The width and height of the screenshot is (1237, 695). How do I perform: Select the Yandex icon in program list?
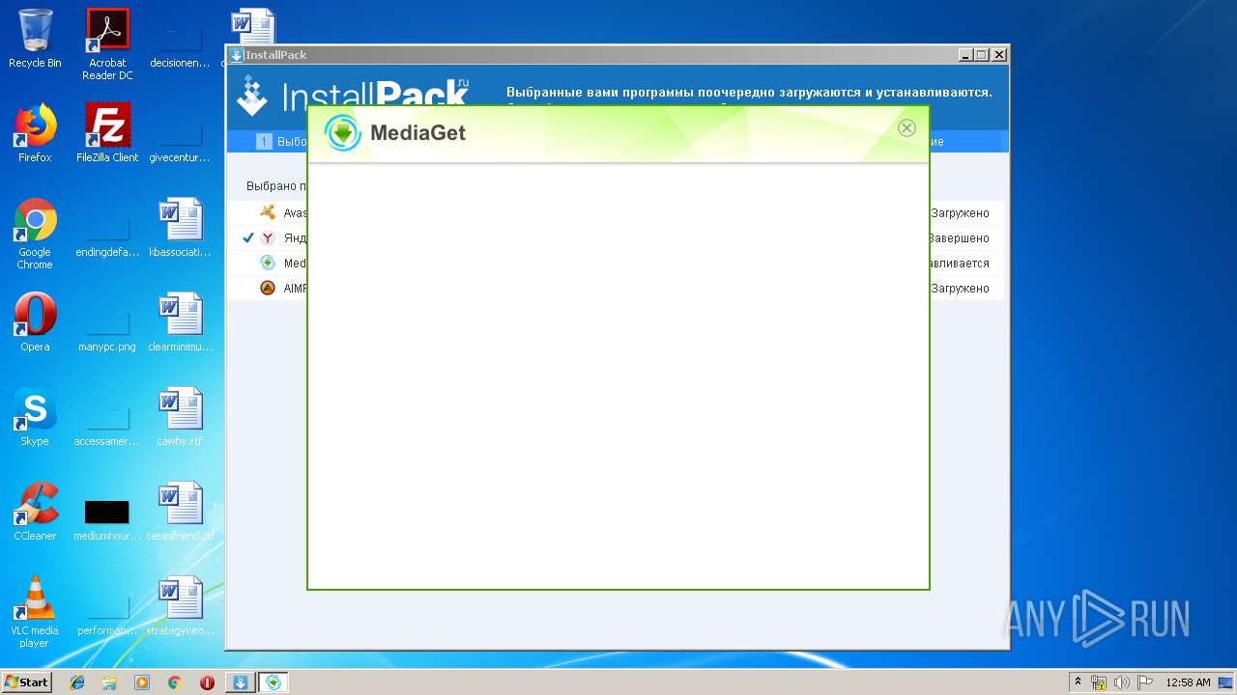tap(268, 237)
